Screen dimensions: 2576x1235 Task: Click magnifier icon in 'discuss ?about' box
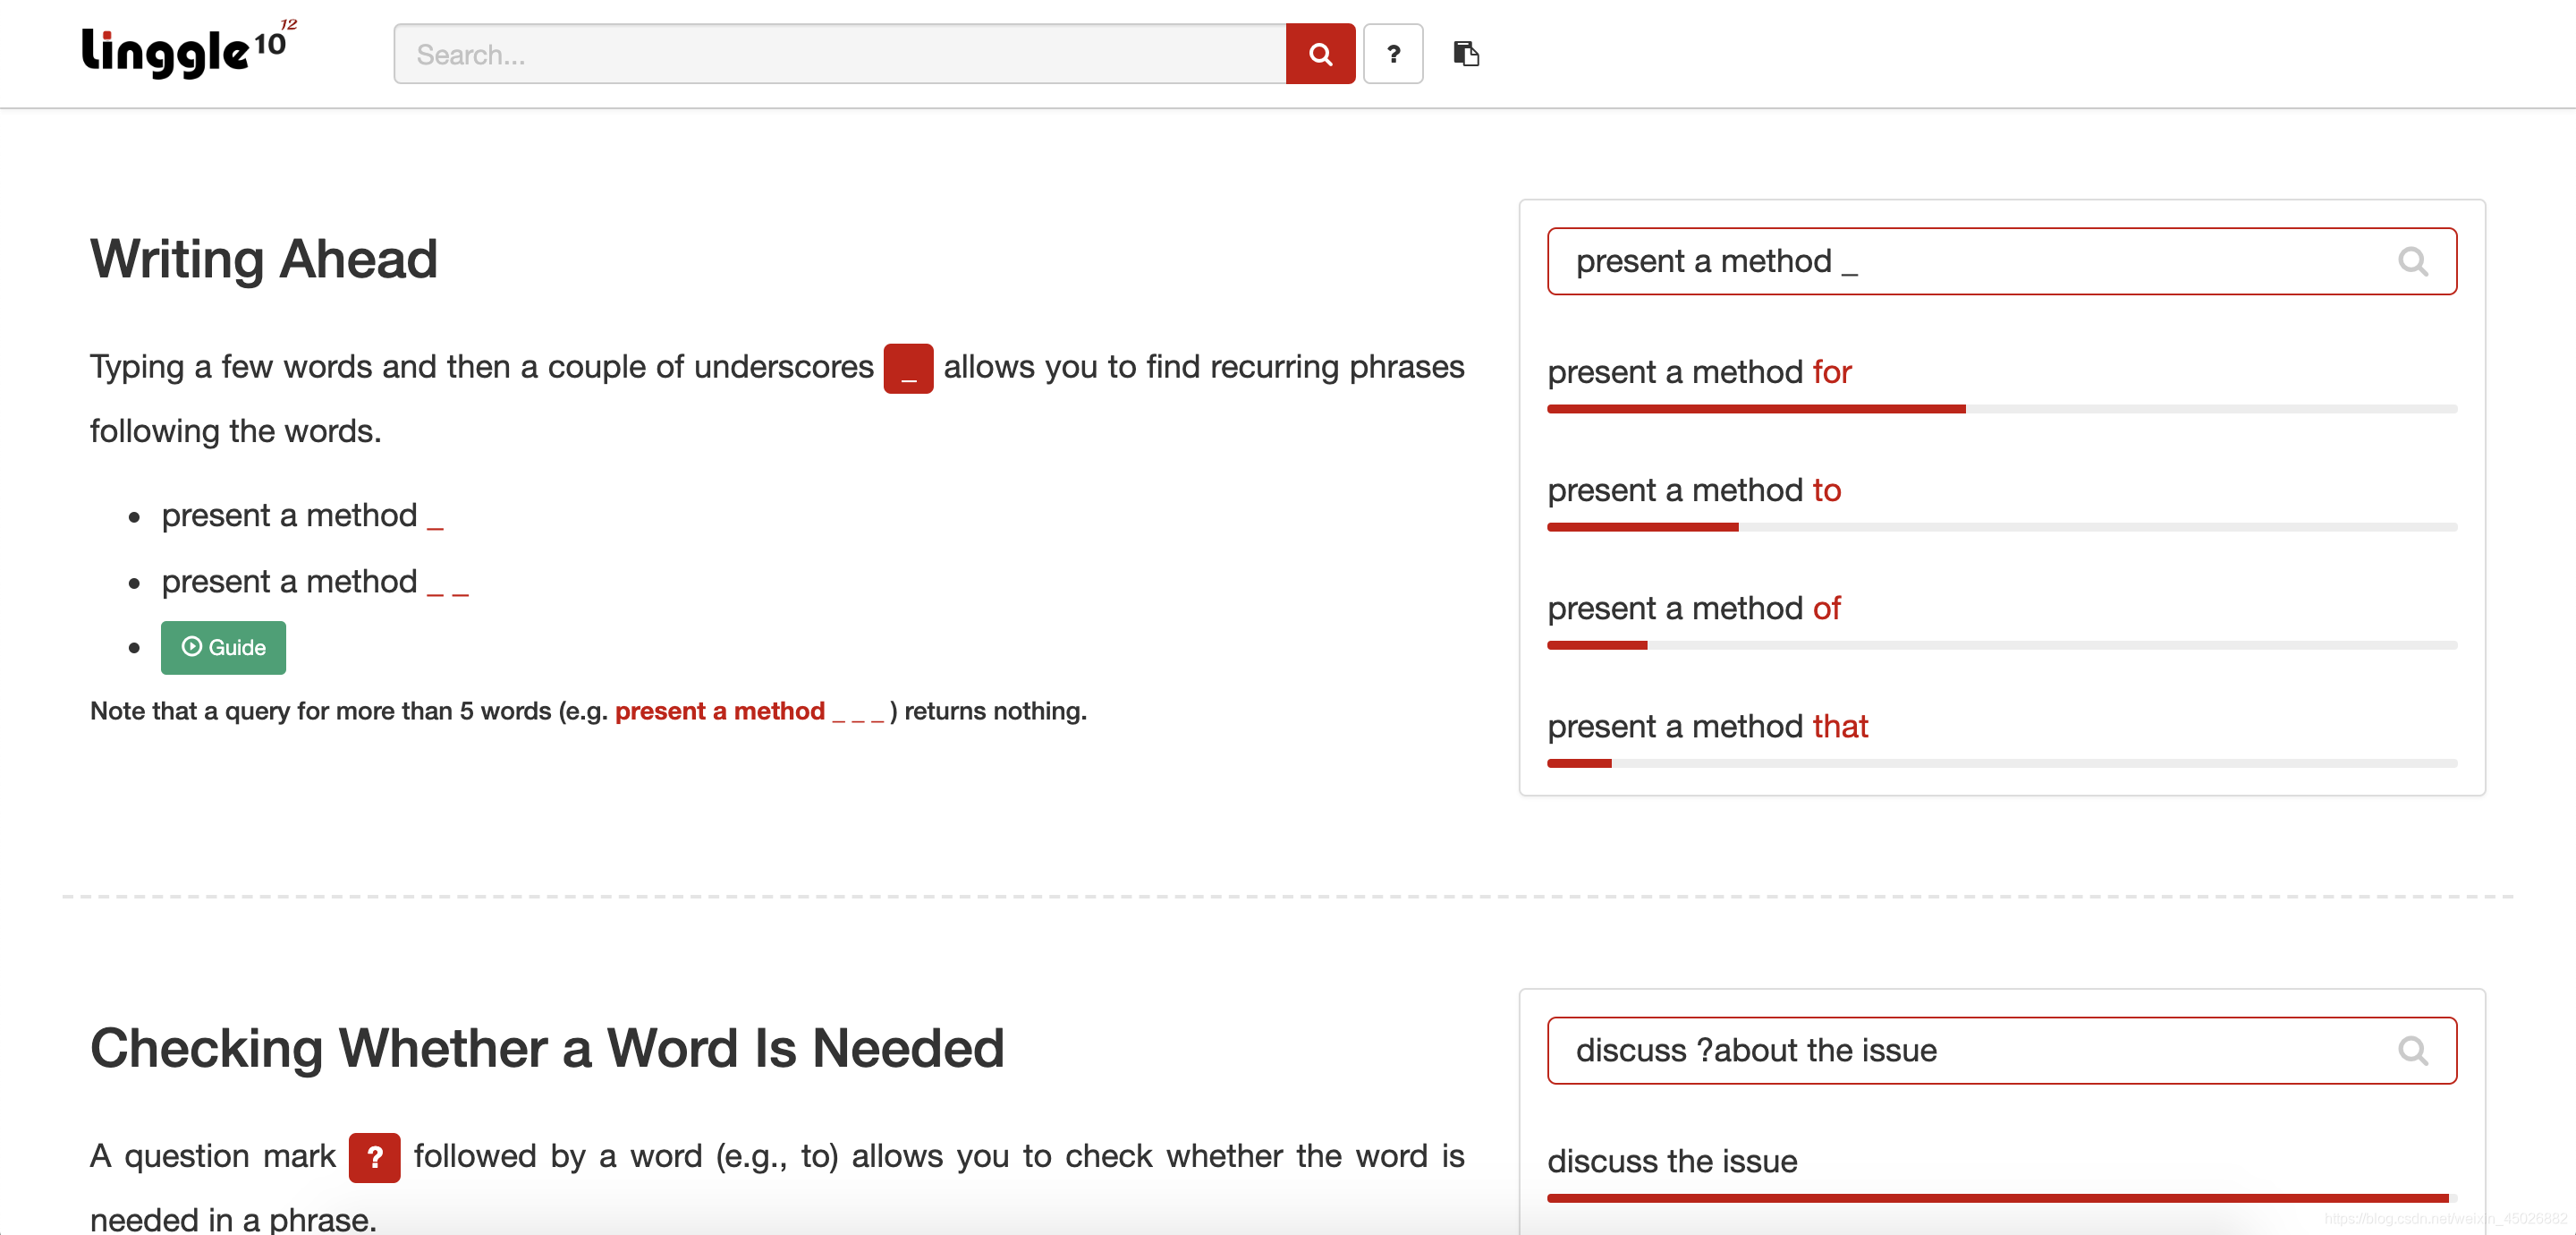2412,1050
